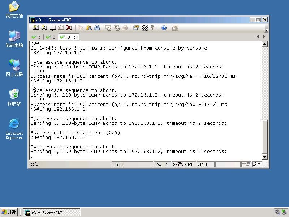Screen dimensions: 289x217
Task: Click the SecureCRT title bar icon
Action: [33, 20]
